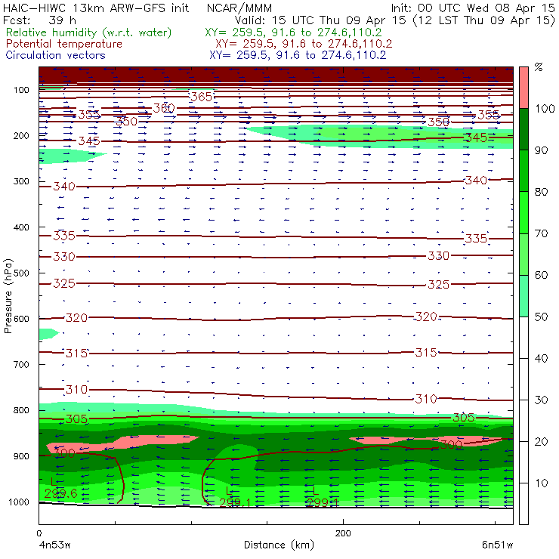This screenshot has height=559, width=559.
Task: Click the dark green 90–100% colorbar segment
Action: (x=523, y=129)
